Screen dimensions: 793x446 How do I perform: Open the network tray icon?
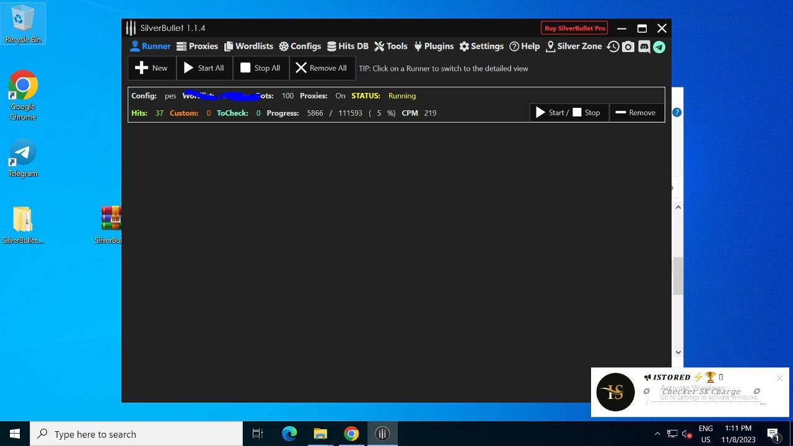(x=672, y=434)
